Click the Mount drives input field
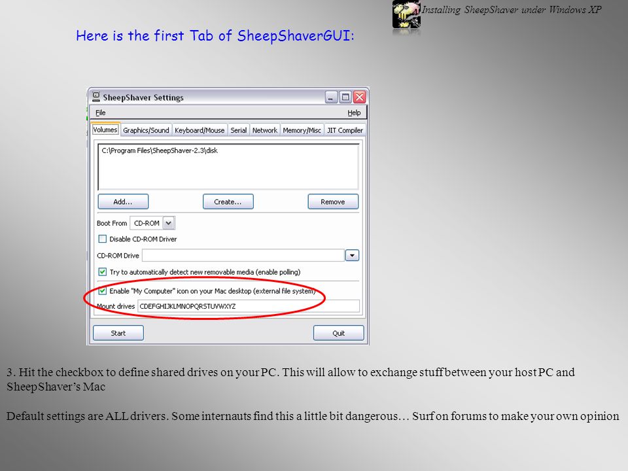The height and width of the screenshot is (471, 628). pos(249,306)
